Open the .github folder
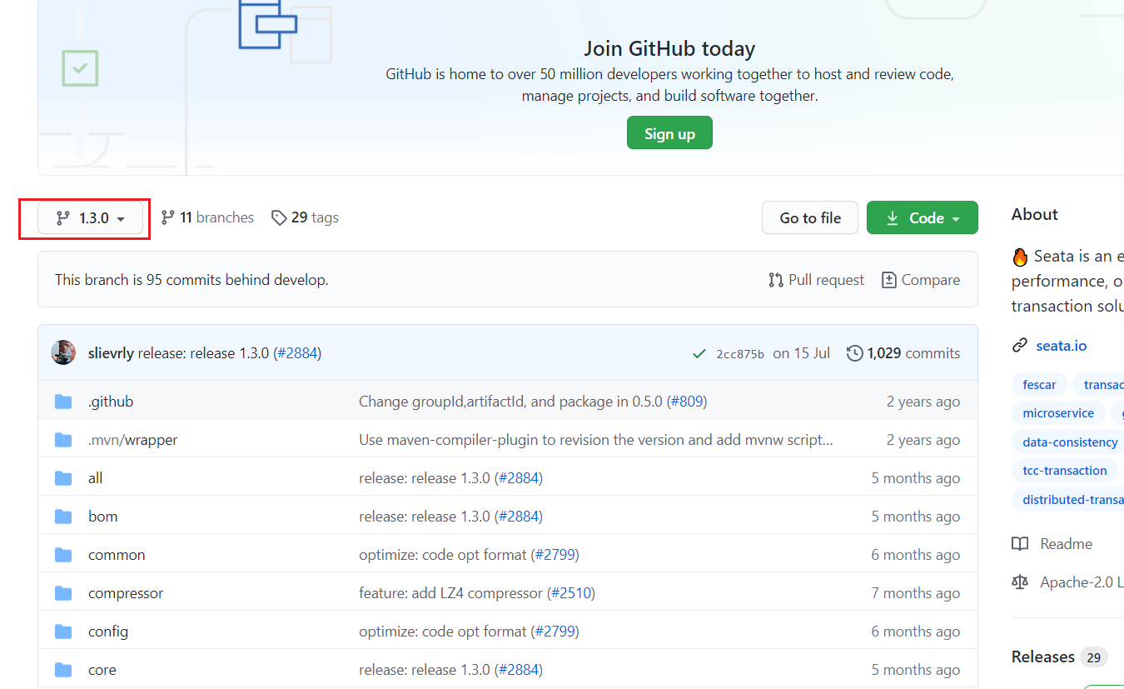Viewport: 1124px width, 689px height. pyautogui.click(x=111, y=402)
